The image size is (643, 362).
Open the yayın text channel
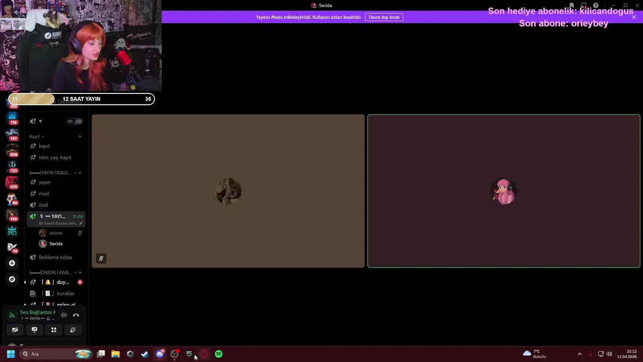click(56, 183)
